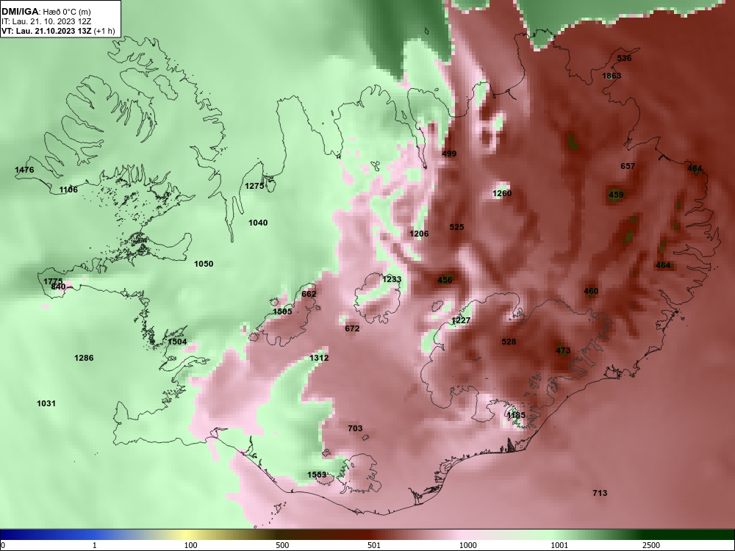Image resolution: width=735 pixels, height=551 pixels.
Task: Click the 672 value label
Action: [x=352, y=328]
